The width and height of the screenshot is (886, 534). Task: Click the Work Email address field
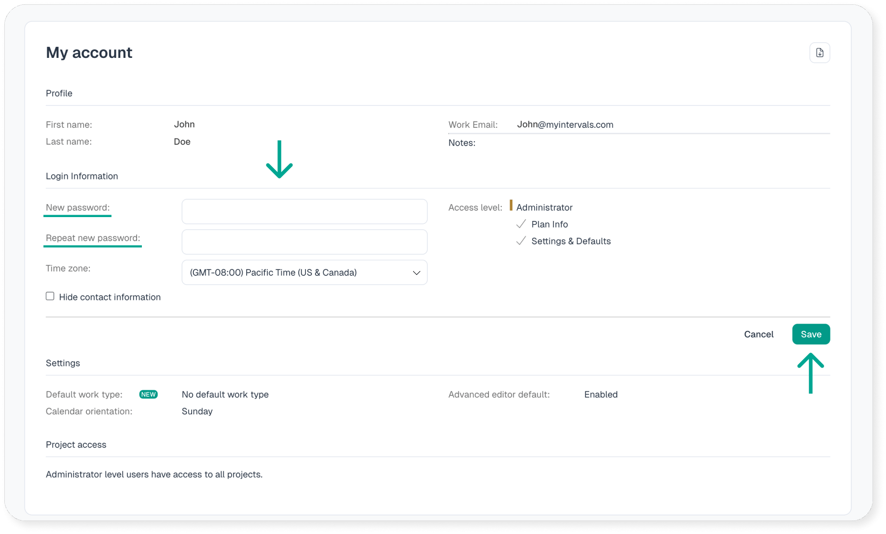coord(565,124)
